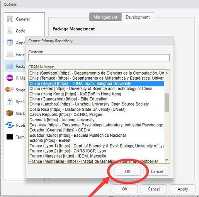Select France (Montpellier) mirror
This screenshot has width=199, height=197.
[x=97, y=161]
